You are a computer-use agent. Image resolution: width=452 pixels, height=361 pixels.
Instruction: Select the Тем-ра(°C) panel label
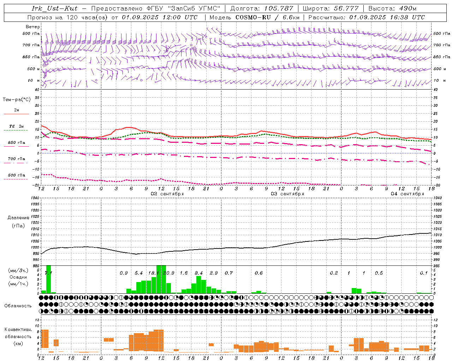pyautogui.click(x=17, y=100)
